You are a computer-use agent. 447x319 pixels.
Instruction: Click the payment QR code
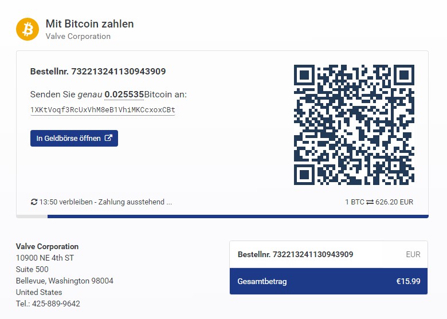[354, 124]
